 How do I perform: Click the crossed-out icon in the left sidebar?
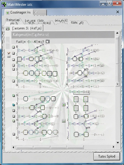click(x=9, y=53)
